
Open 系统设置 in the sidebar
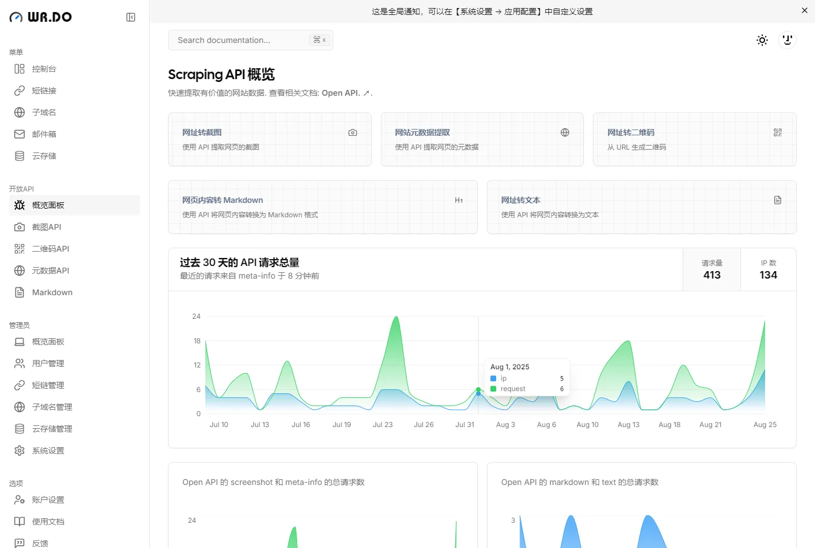pos(75,451)
